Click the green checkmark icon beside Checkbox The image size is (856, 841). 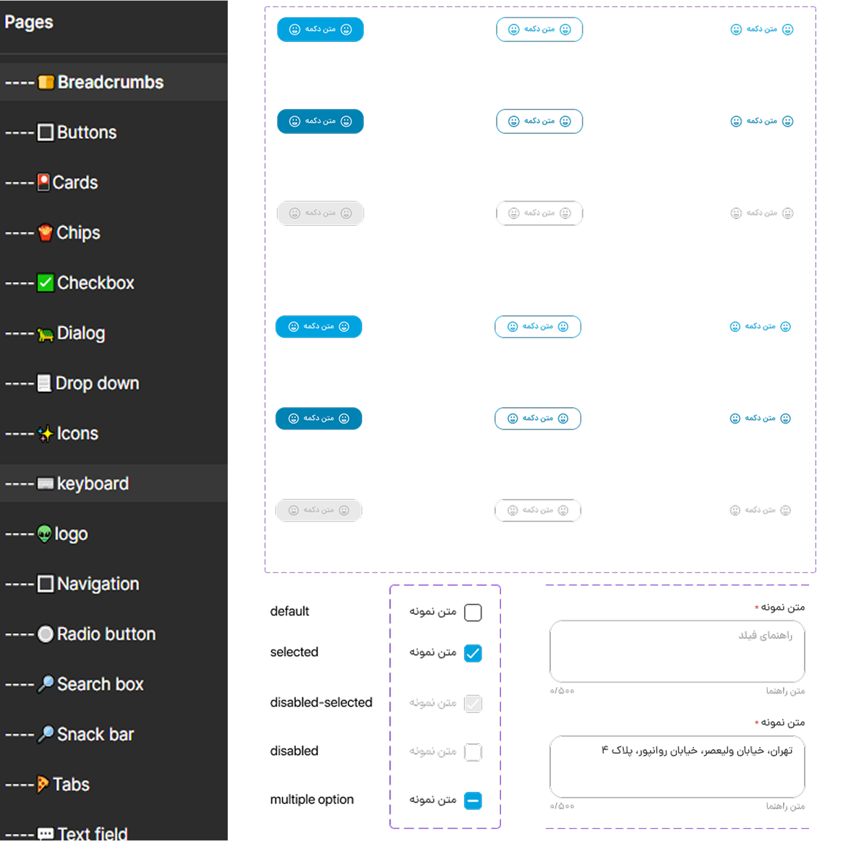(x=46, y=283)
